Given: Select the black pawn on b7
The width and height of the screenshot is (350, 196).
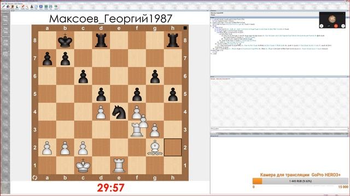Looking at the screenshot, I should click(x=65, y=58).
